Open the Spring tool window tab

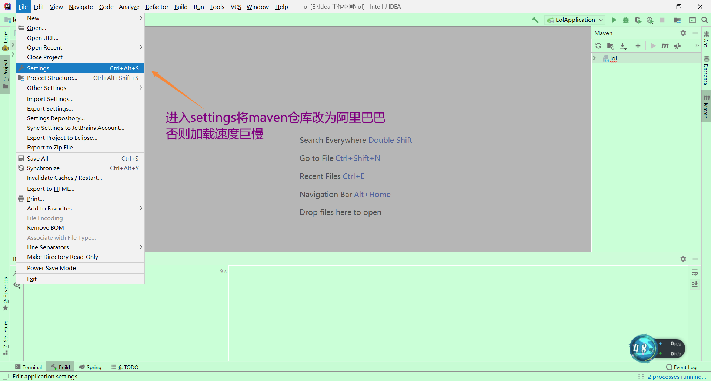click(x=90, y=367)
